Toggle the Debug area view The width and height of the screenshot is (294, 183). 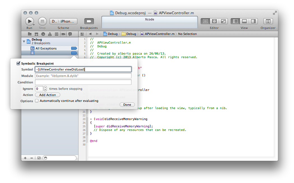coord(244,21)
